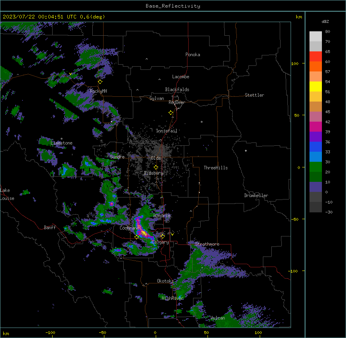
Task: Click the dBZ legend heading
Action: click(x=325, y=22)
